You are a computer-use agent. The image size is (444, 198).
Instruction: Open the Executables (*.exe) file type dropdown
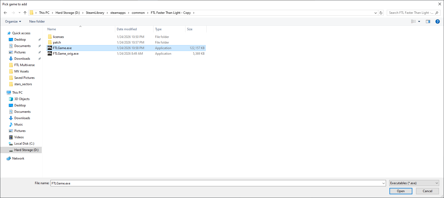[x=414, y=183]
